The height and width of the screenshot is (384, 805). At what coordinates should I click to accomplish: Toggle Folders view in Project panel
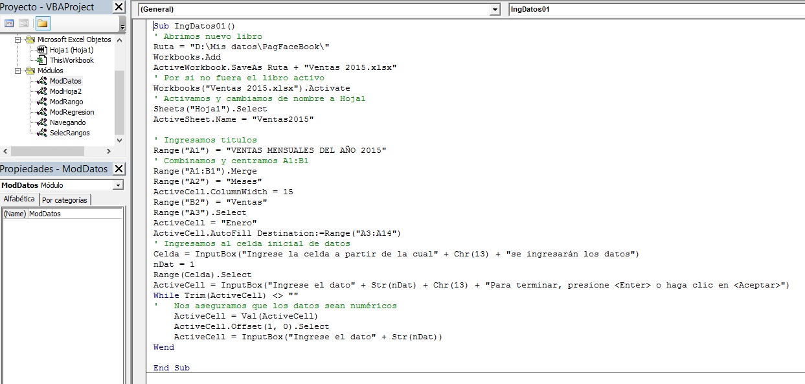point(43,23)
